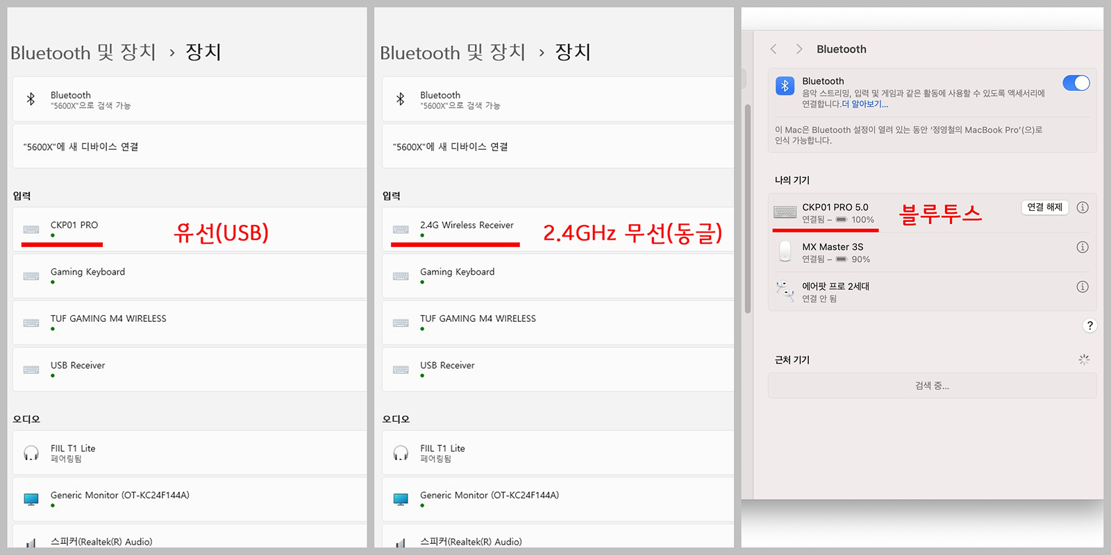The width and height of the screenshot is (1111, 555).
Task: Click 2.4G Wireless Receiver keyboard icon
Action: pyautogui.click(x=401, y=230)
